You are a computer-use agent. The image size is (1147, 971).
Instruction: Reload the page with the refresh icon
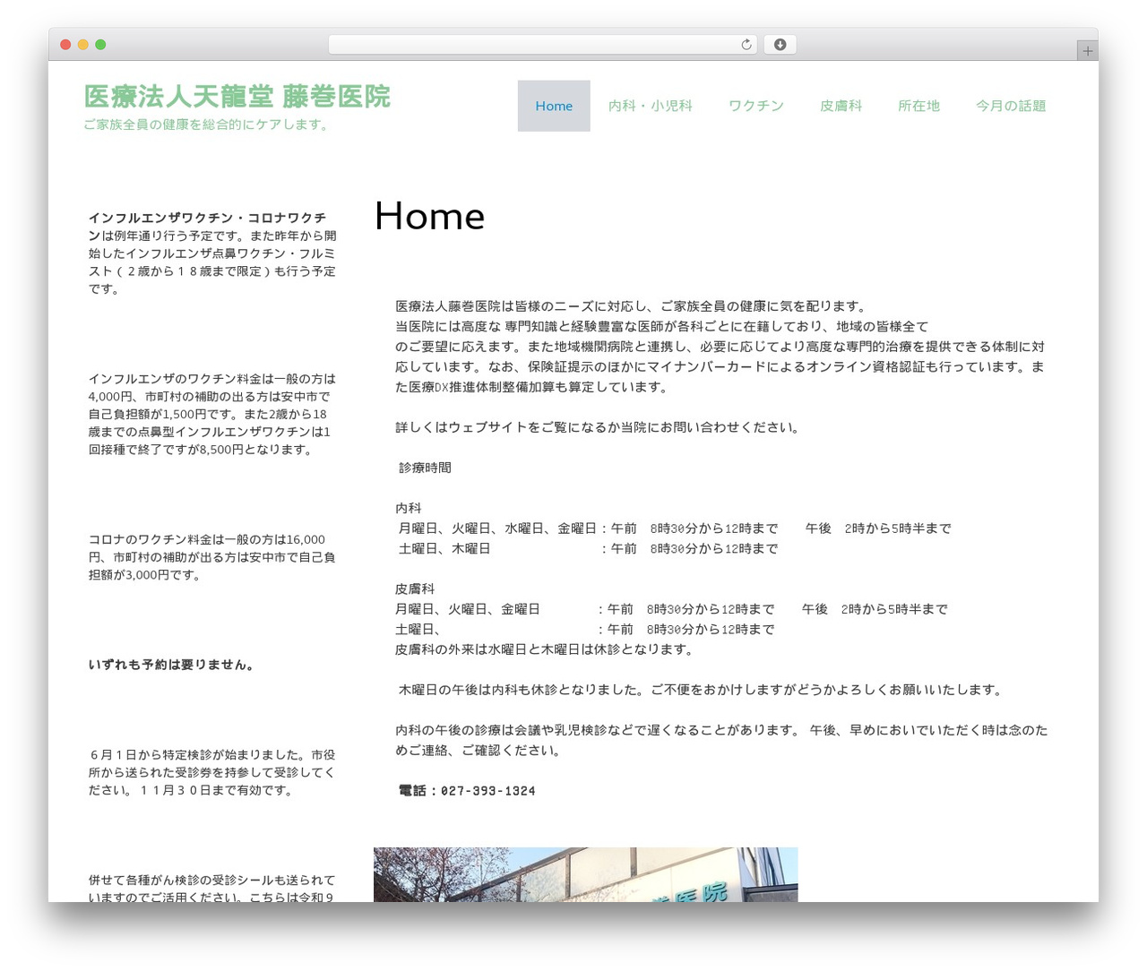[x=746, y=45]
